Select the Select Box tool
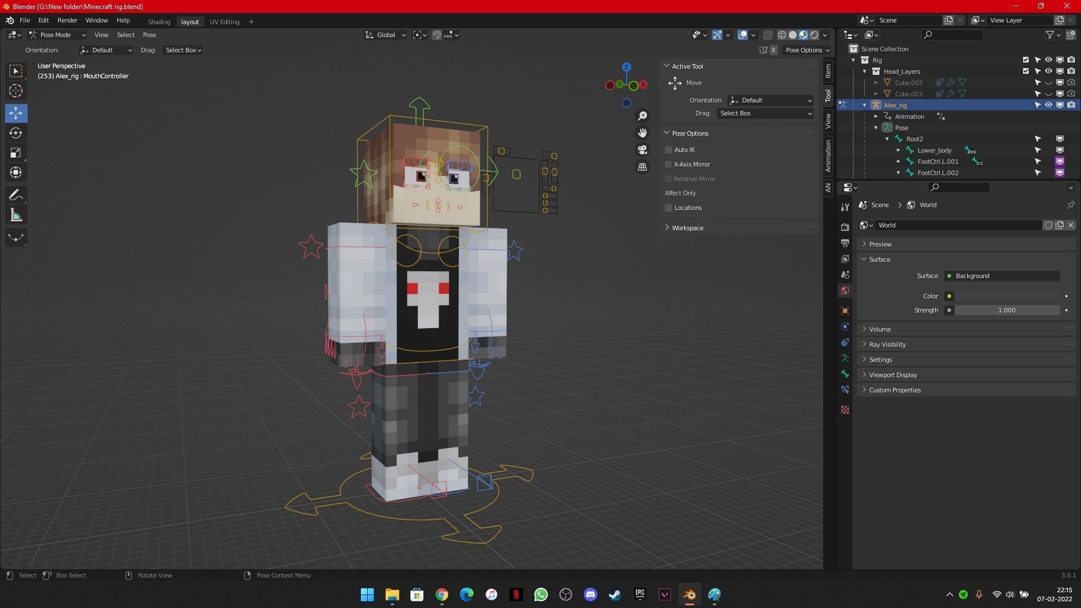The image size is (1081, 608). 16,71
